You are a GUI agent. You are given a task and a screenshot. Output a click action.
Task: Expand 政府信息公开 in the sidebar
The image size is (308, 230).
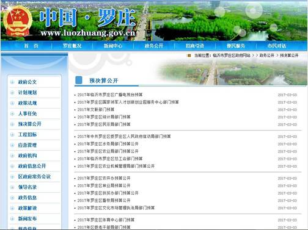[x=32, y=166]
